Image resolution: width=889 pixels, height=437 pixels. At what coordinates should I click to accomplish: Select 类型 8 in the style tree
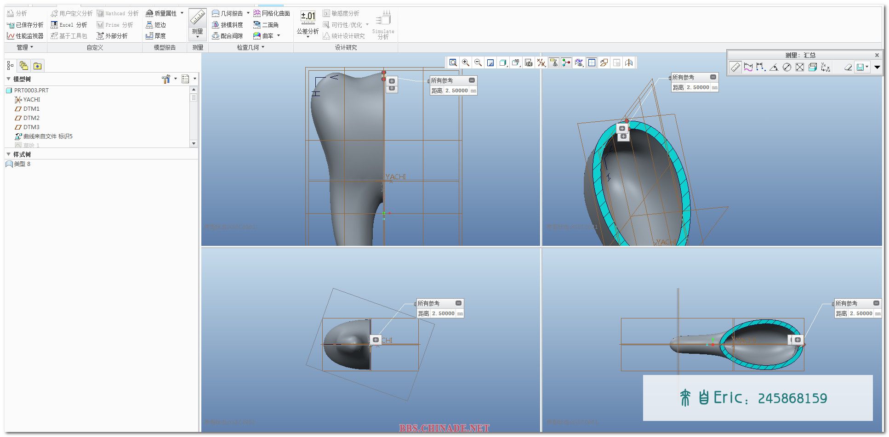pyautogui.click(x=22, y=164)
